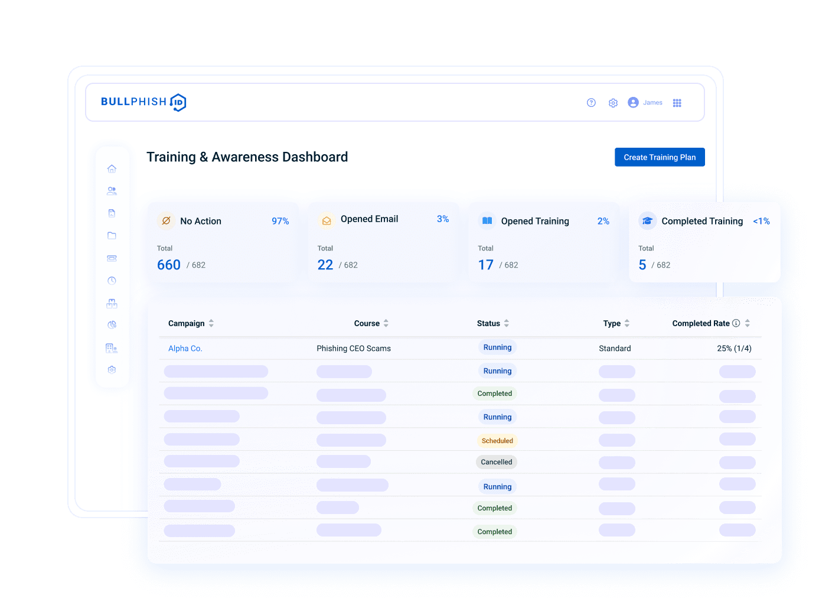The image size is (819, 608).
Task: Open the settings gear in the top bar
Action: [x=612, y=102]
